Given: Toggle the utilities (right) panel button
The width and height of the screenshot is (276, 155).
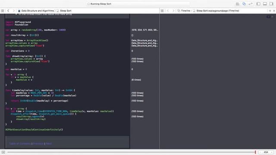Looking at the screenshot, I should click(271, 4).
